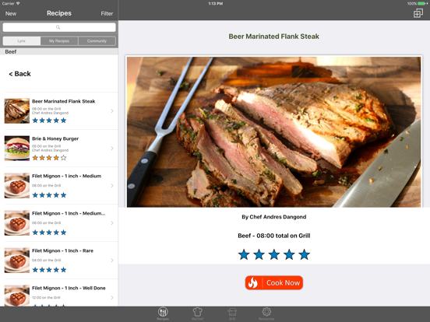Select Filet Mignon - 1 Inch - Rare title
This screenshot has width=430, height=322.
62,250
